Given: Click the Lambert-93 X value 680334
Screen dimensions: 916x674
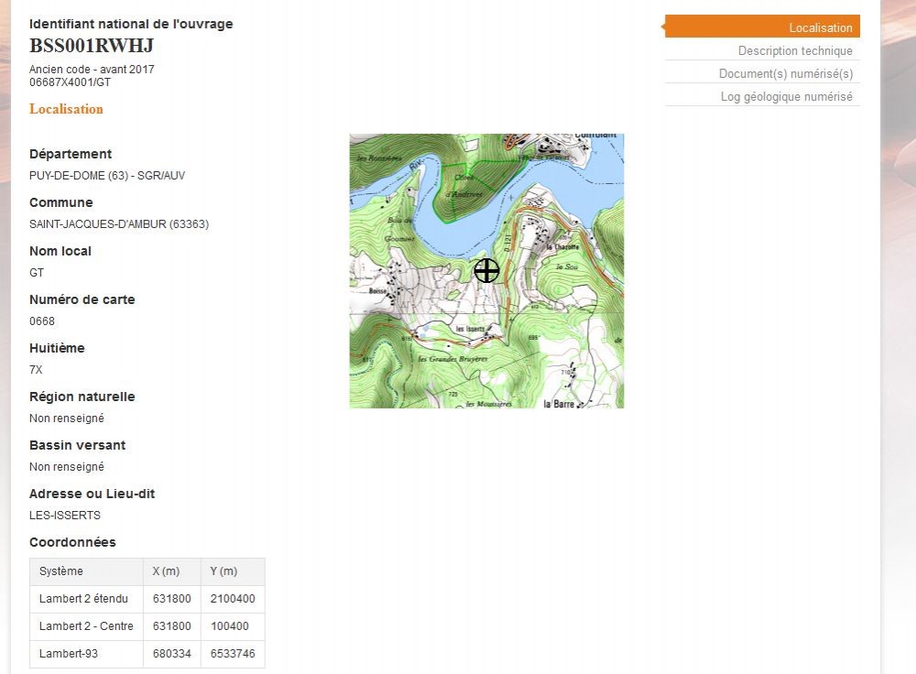Looking at the screenshot, I should (171, 654).
